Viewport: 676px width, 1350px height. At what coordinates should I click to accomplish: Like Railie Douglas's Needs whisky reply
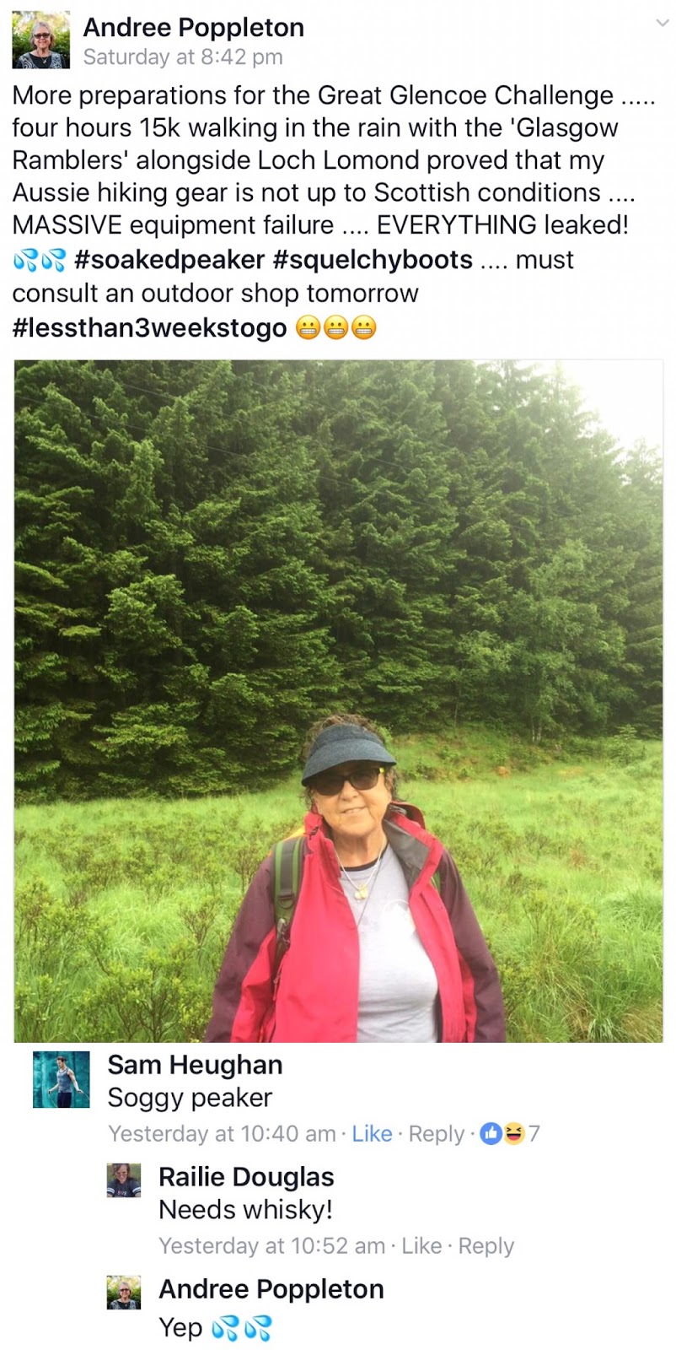[421, 1245]
